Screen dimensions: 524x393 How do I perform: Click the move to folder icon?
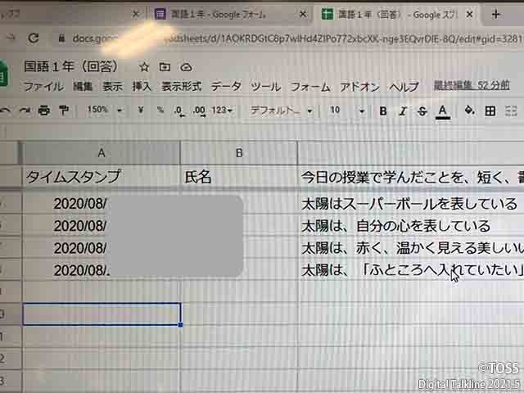[x=165, y=67]
